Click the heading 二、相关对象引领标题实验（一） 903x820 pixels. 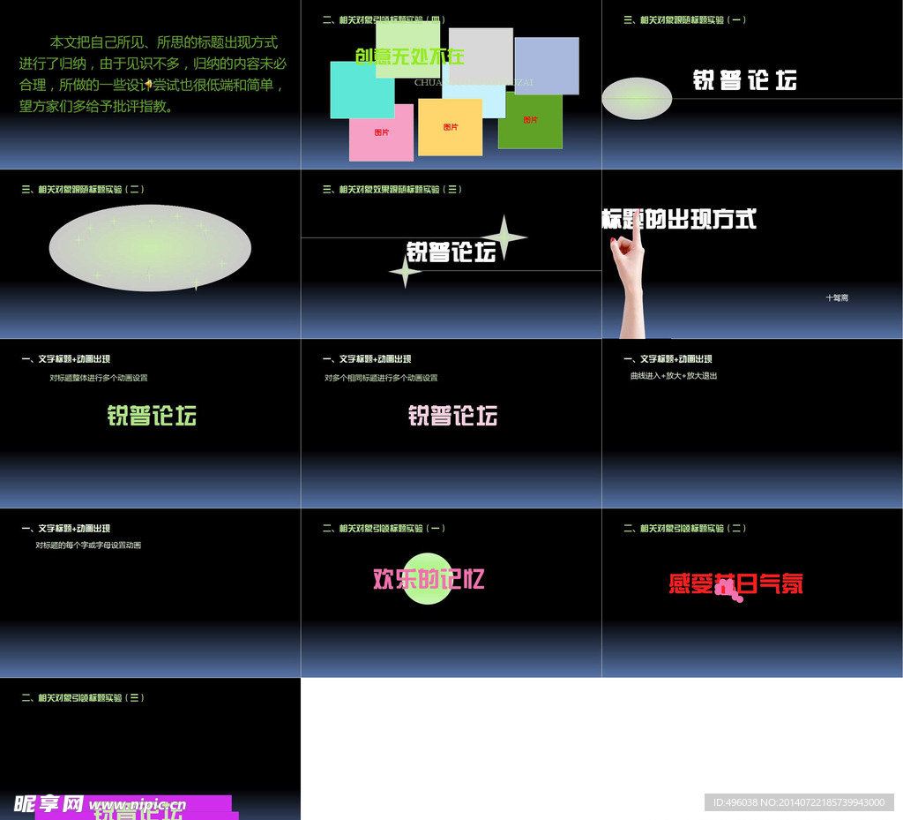384,529
